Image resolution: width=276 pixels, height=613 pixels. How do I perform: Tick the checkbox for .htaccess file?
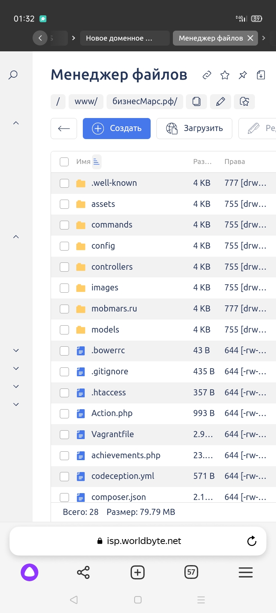pos(64,393)
